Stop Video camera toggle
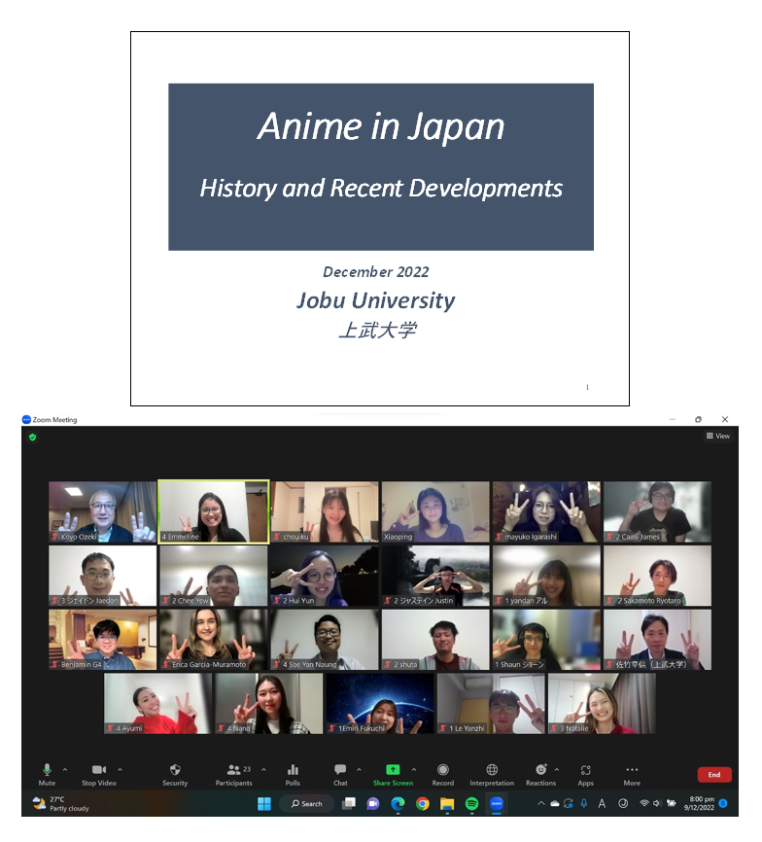Image resolution: width=762 pixels, height=842 pixels. (98, 771)
